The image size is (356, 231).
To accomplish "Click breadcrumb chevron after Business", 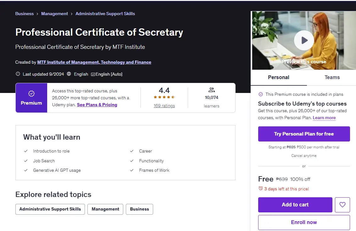I will pos(37,14).
